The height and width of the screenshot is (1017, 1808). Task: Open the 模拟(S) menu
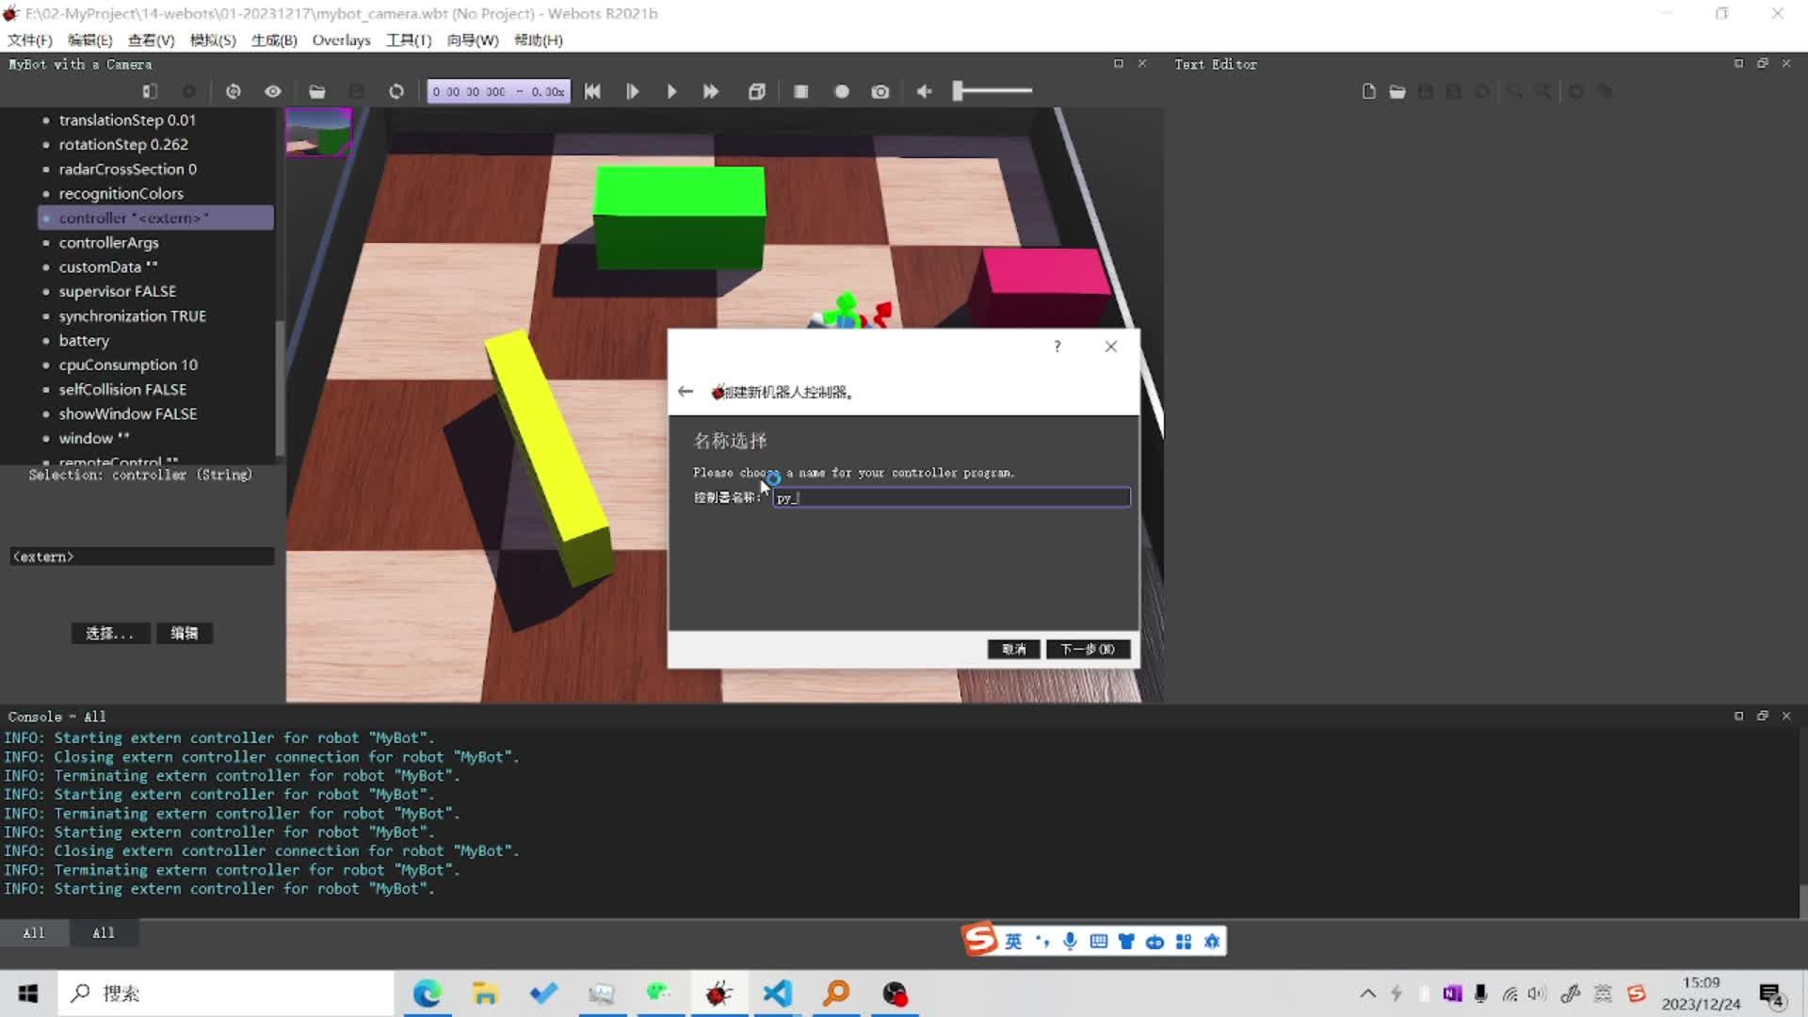coord(213,40)
